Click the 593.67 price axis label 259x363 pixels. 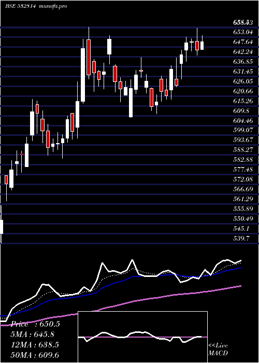[x=243, y=140]
